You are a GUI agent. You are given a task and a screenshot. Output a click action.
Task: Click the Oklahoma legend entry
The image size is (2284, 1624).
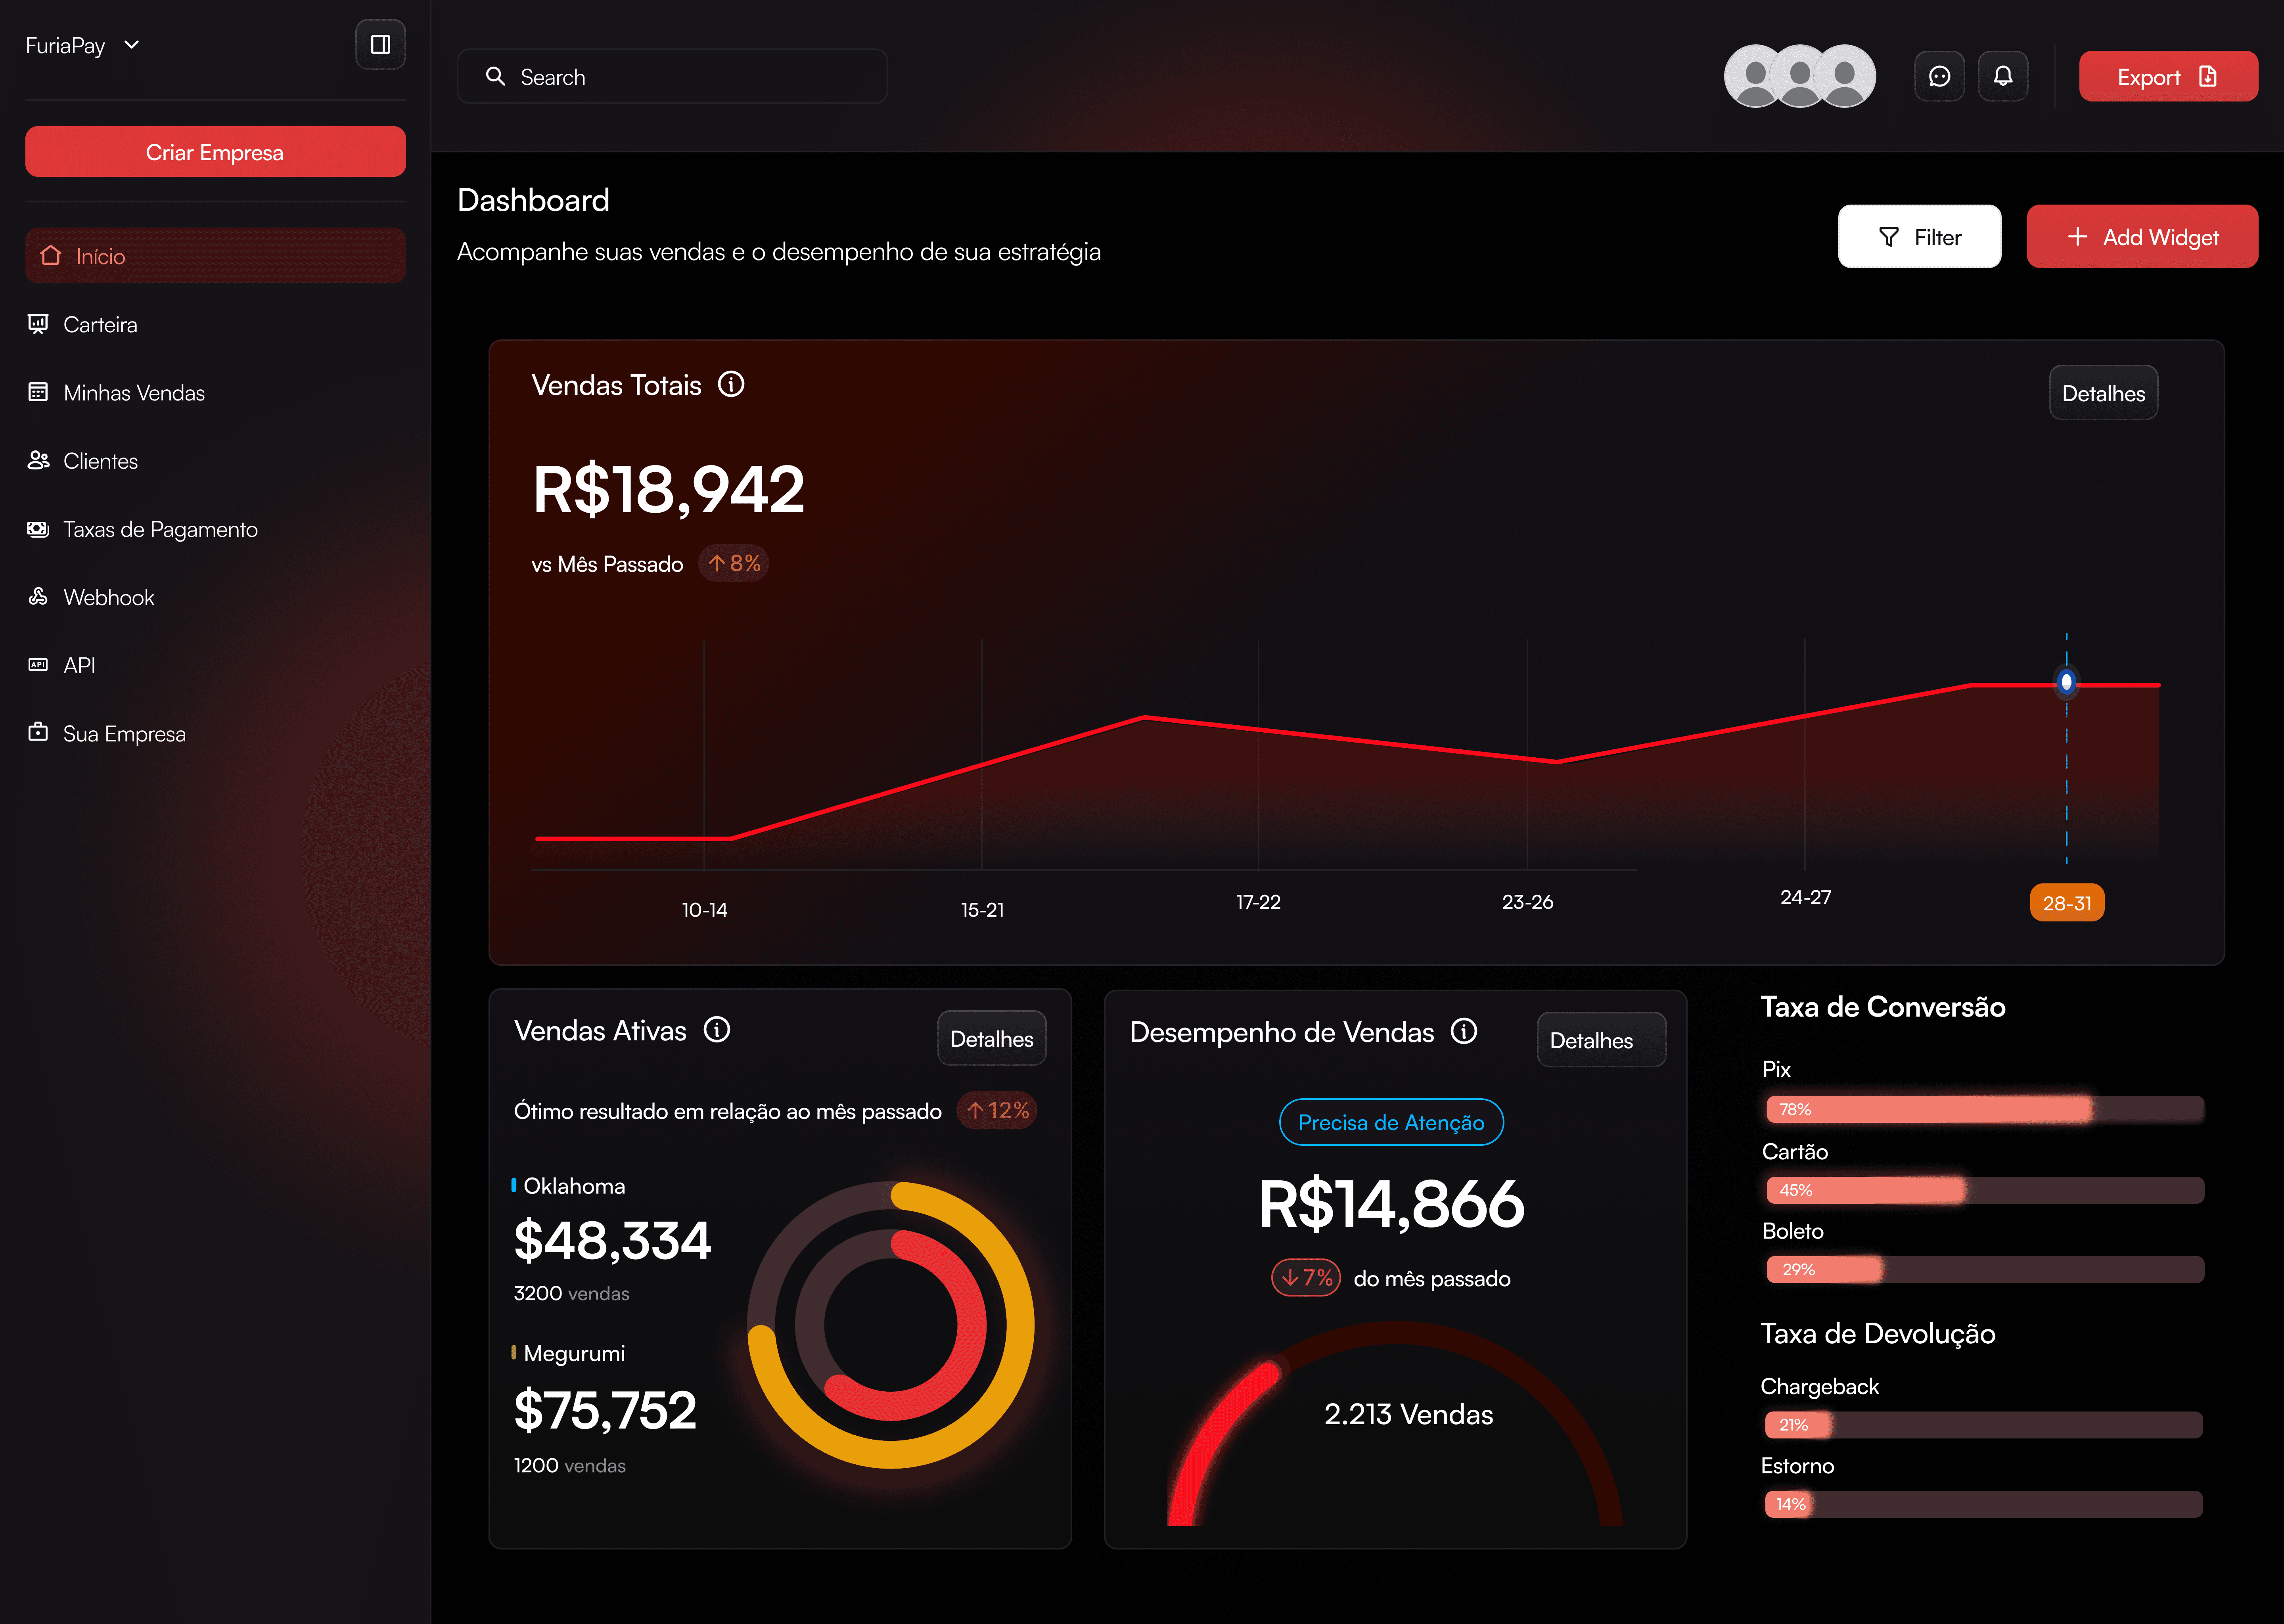tap(568, 1186)
